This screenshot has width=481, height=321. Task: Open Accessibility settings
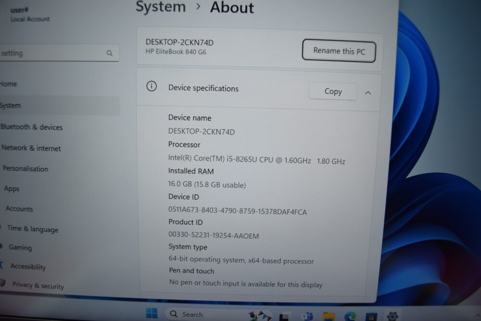coord(28,266)
